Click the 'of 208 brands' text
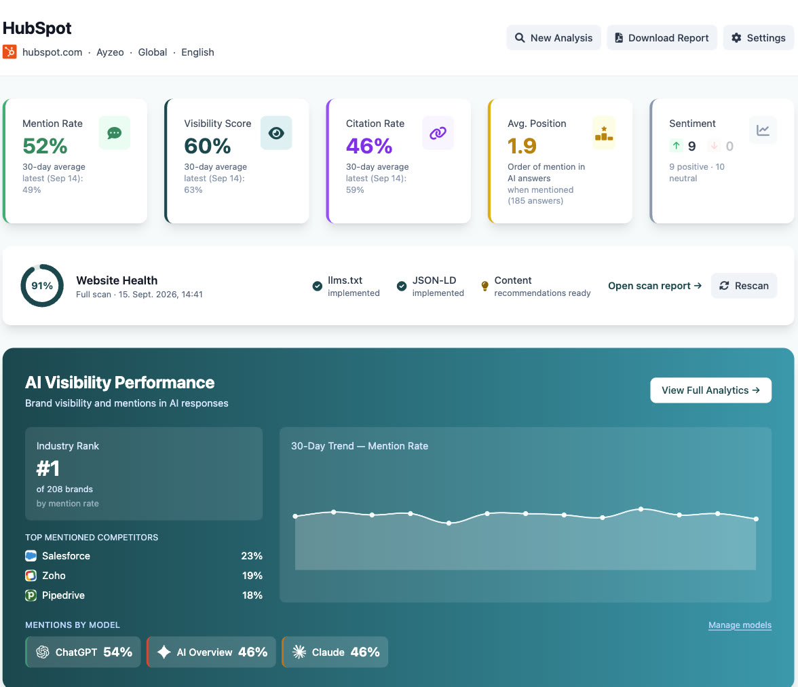The width and height of the screenshot is (798, 687). 64,489
